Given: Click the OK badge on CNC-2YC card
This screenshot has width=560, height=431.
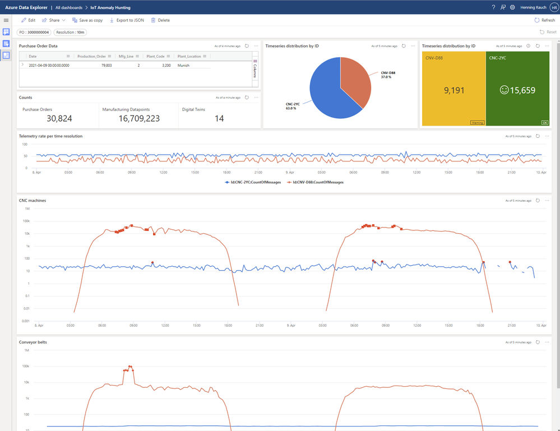Looking at the screenshot, I should [545, 123].
